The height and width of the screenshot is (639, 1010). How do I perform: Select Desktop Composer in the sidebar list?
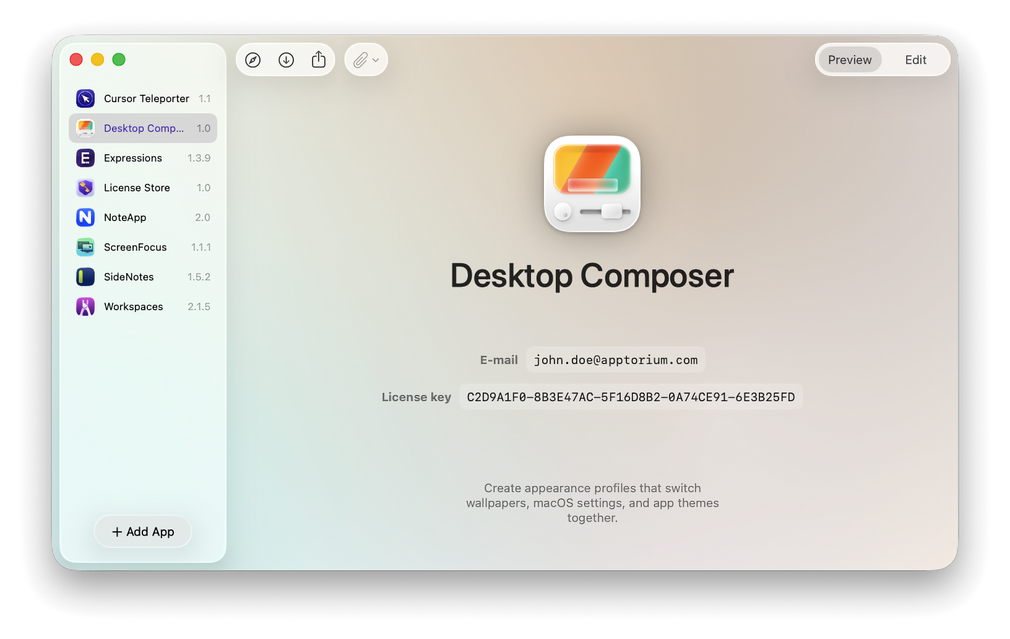[142, 128]
